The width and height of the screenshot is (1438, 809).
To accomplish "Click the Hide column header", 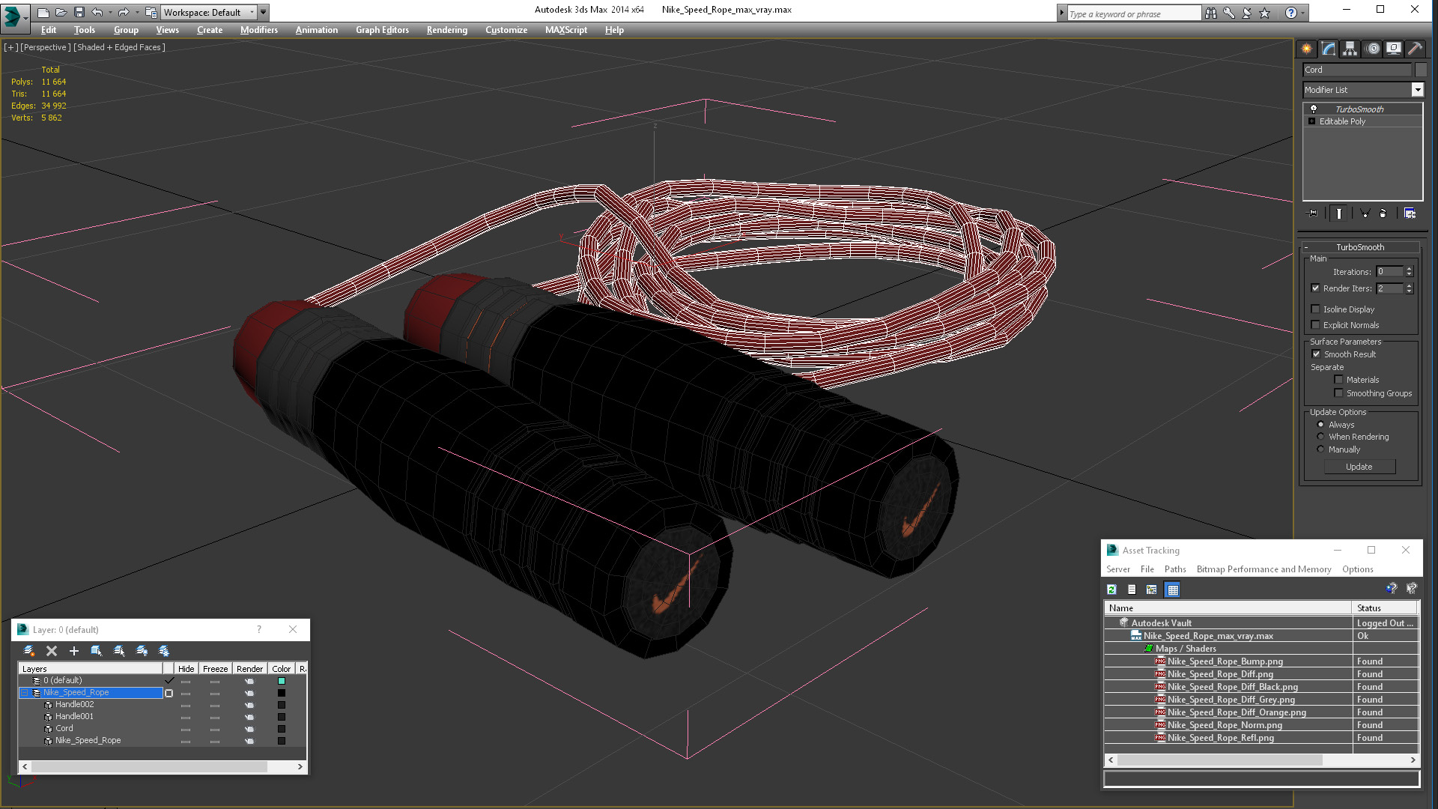I will 186,669.
